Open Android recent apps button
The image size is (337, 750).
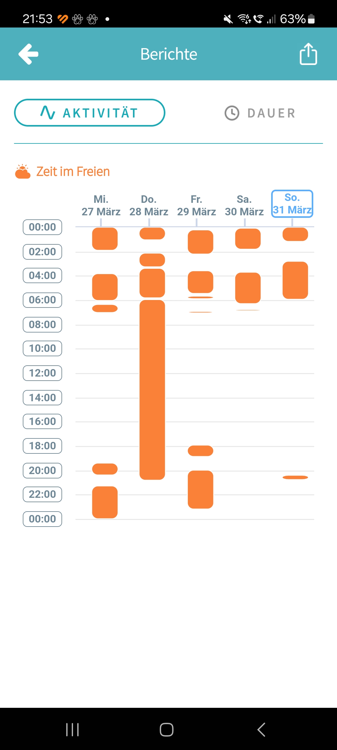click(72, 730)
